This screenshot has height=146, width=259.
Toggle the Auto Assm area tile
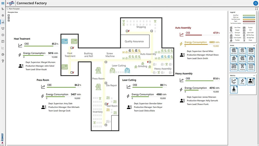click(234, 51)
